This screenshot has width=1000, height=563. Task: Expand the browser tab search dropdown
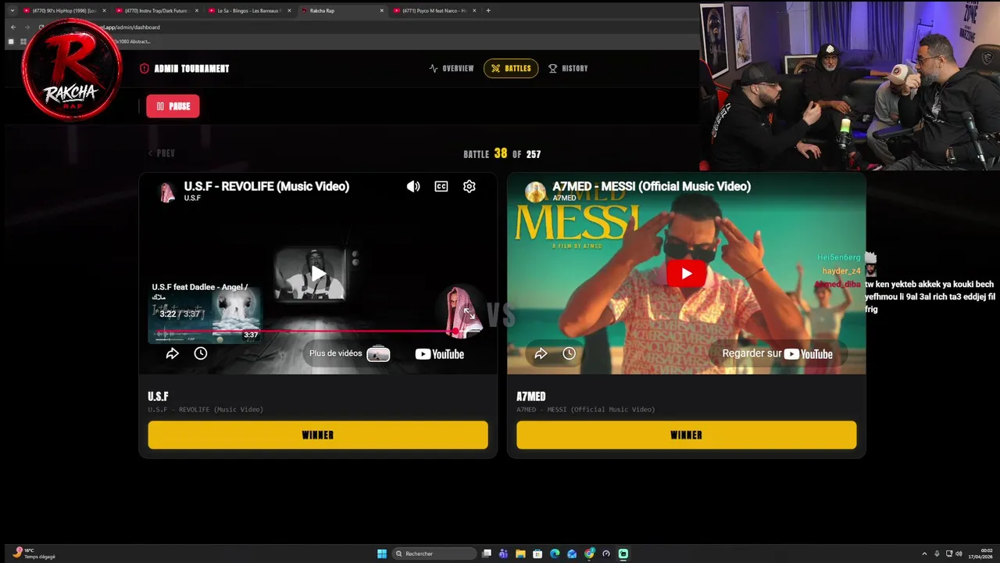[x=12, y=11]
